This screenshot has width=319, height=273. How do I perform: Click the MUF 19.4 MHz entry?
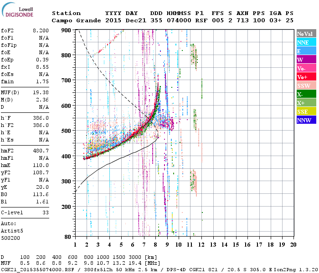pos(135,263)
